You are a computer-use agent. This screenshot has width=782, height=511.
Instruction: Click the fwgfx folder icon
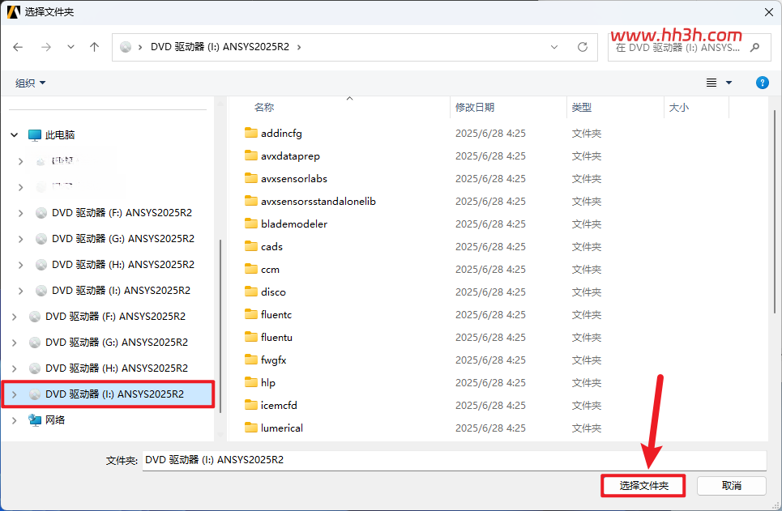pyautogui.click(x=251, y=360)
